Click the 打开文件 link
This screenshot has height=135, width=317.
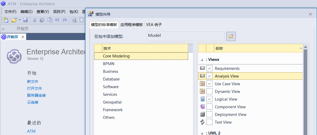[x=34, y=88]
